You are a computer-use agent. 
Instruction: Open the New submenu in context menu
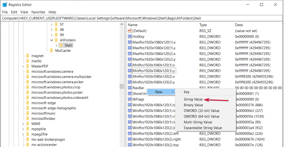161,92
